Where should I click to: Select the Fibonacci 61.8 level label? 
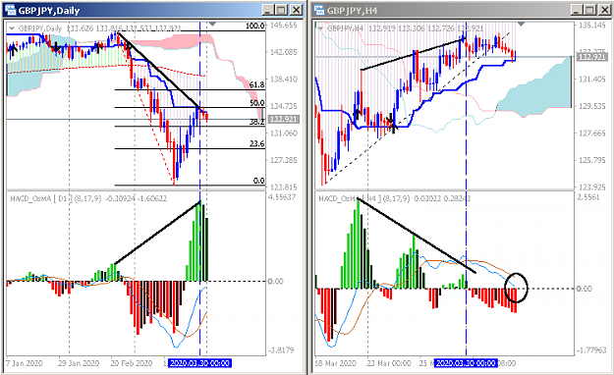click(x=256, y=84)
